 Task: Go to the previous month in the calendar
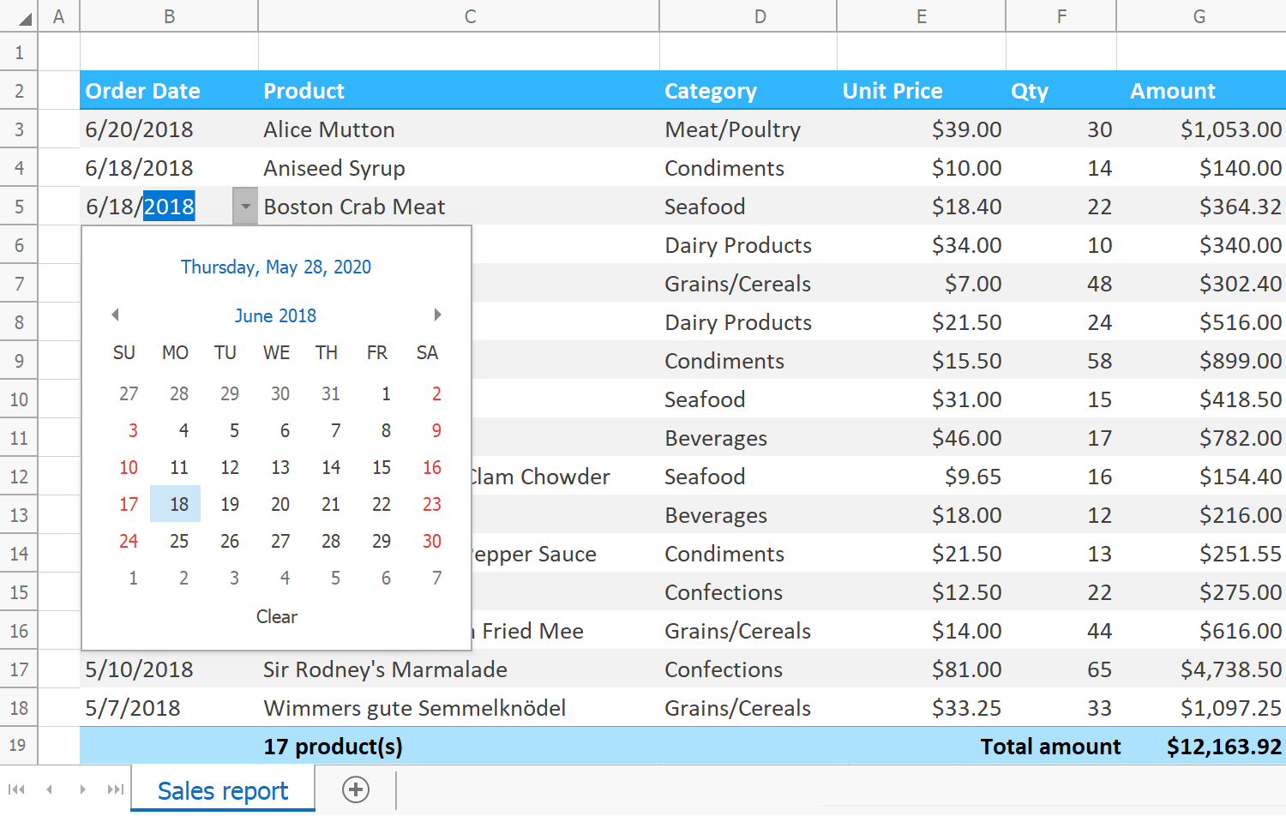coord(115,315)
